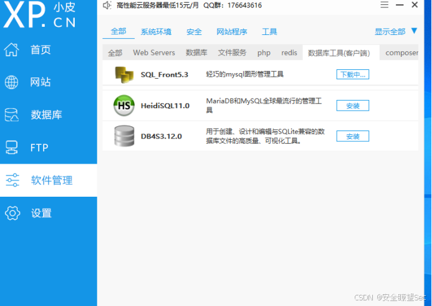Screen dimensions: 432x306
Task: Click the SQL_Front gold coins icon
Action: [x=124, y=74]
